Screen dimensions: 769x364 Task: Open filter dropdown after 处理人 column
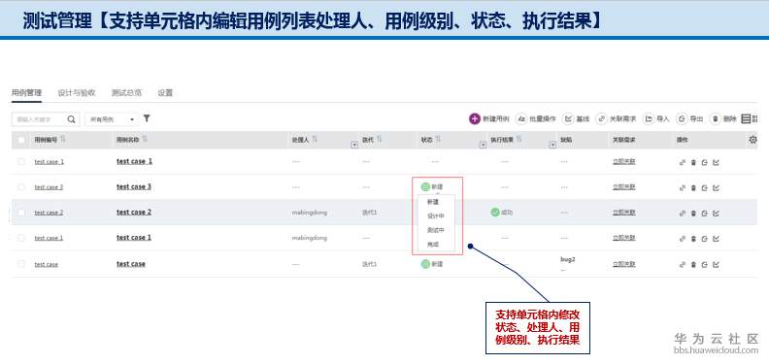[x=354, y=145]
